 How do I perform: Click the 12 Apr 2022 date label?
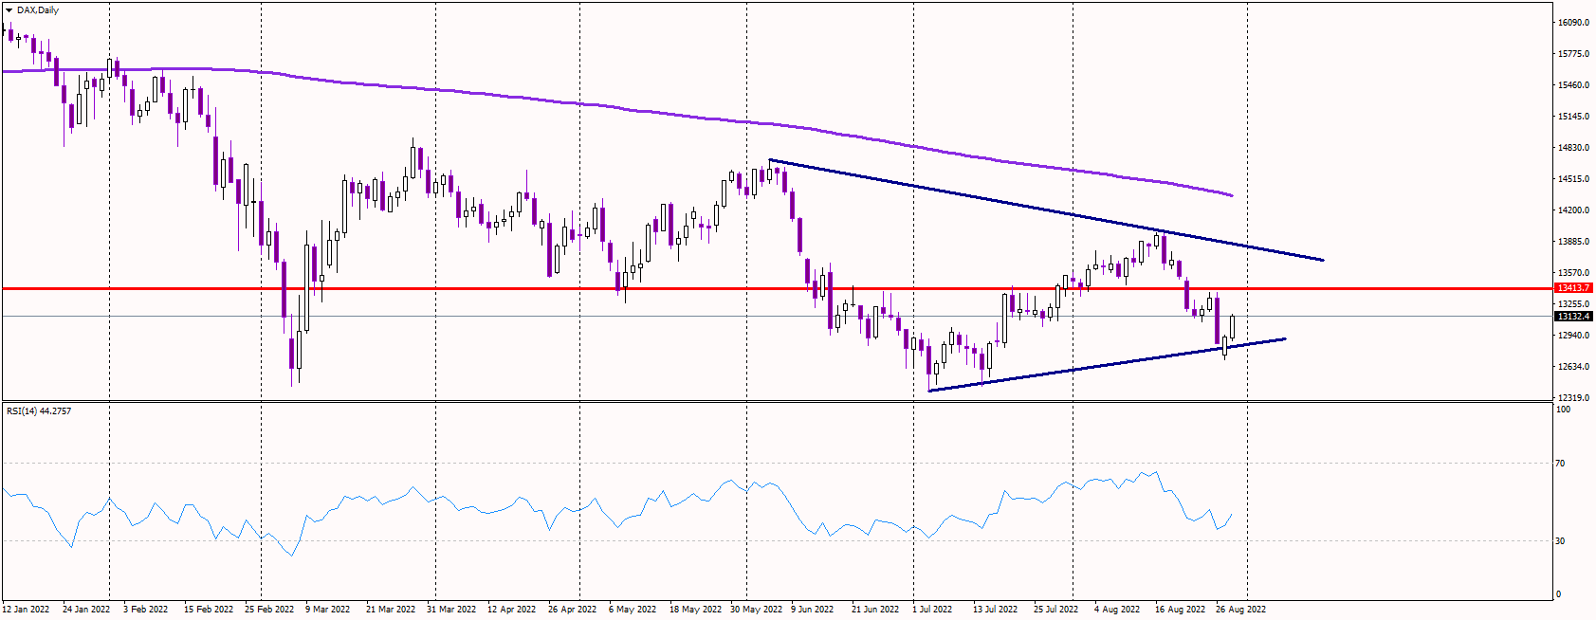pos(512,610)
